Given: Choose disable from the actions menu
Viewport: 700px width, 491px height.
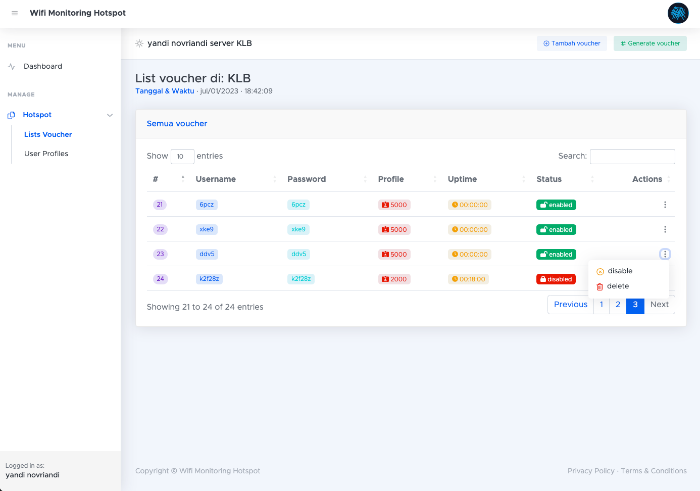Looking at the screenshot, I should pyautogui.click(x=620, y=271).
